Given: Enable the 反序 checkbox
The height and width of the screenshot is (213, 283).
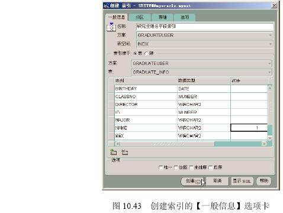Looking at the screenshot, I should pyautogui.click(x=211, y=167).
